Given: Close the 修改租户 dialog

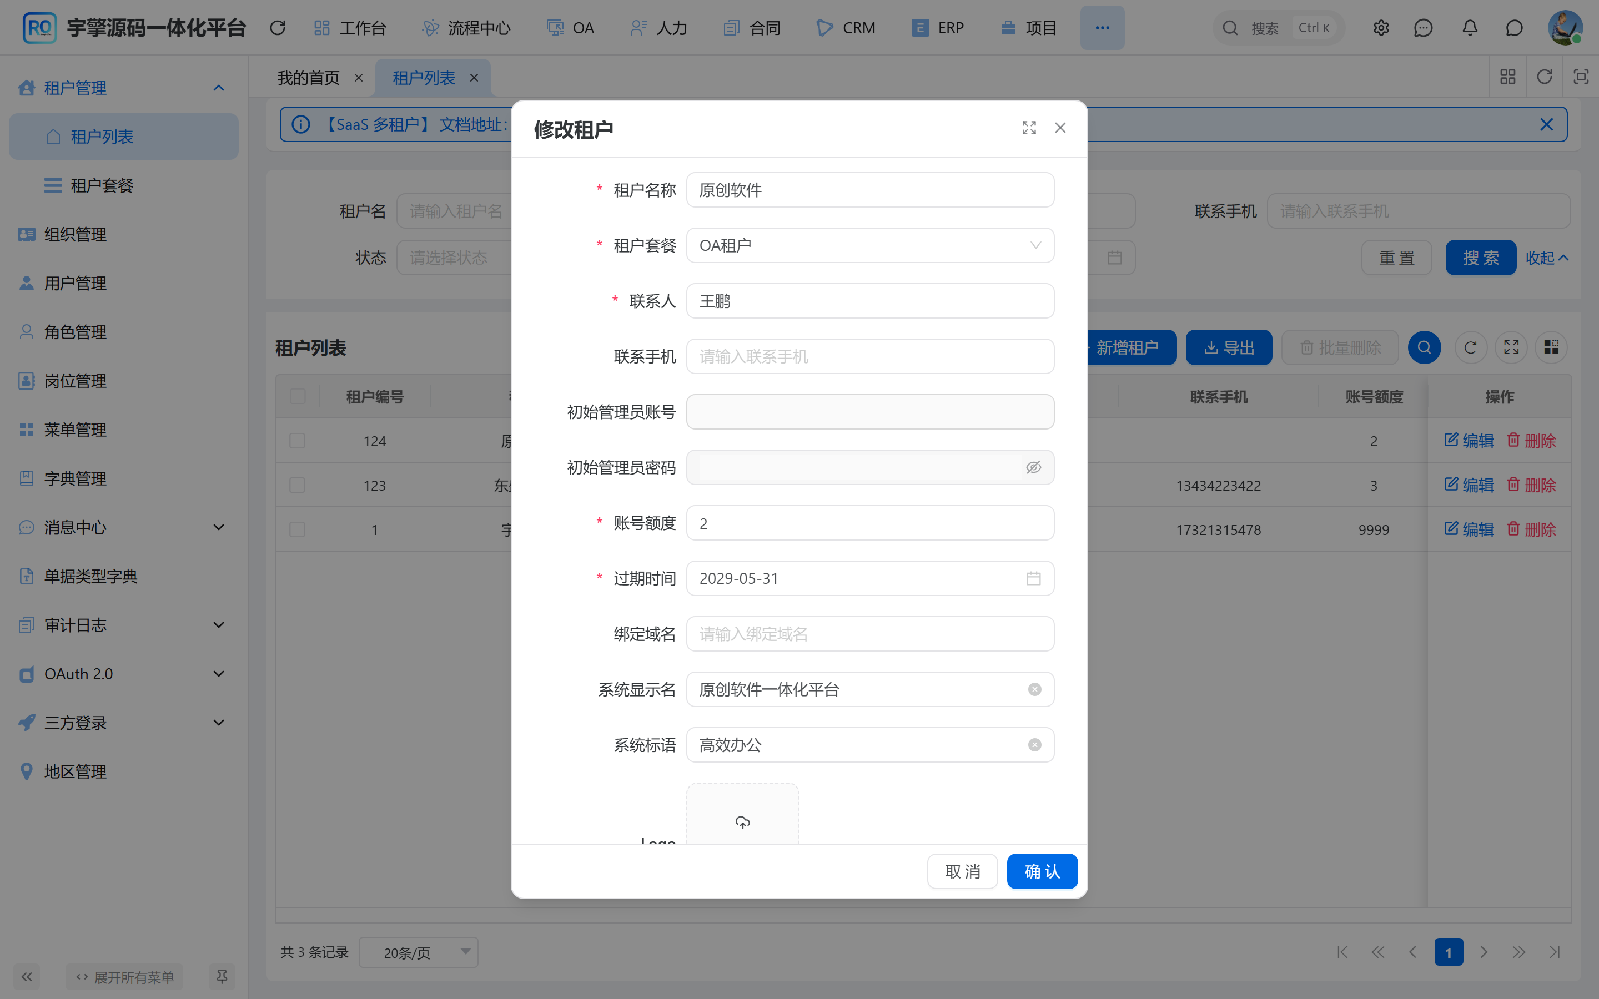Looking at the screenshot, I should click(x=1060, y=128).
